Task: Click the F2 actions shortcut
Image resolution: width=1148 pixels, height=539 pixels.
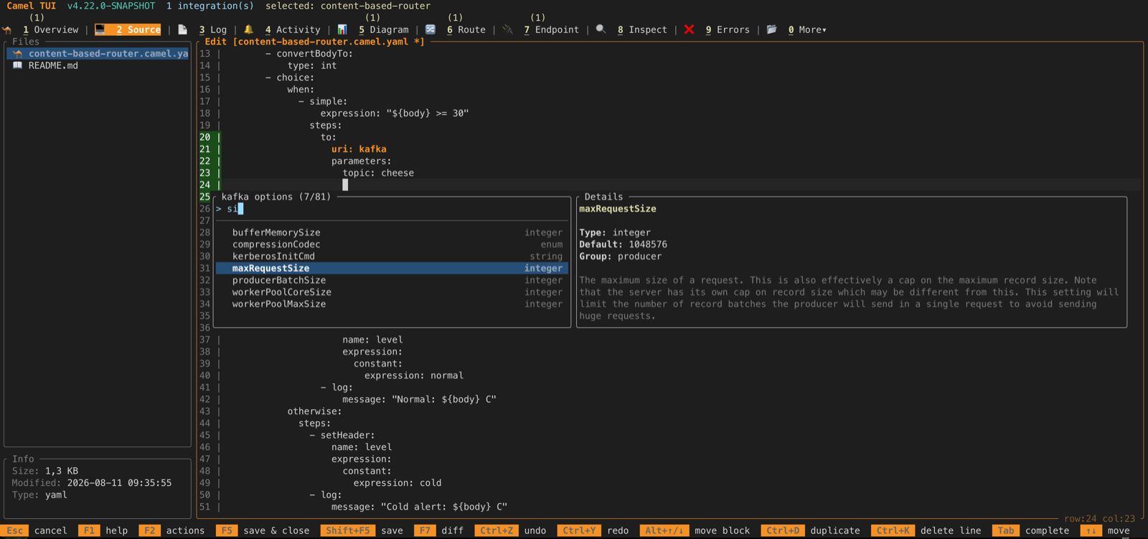Action: 172,531
